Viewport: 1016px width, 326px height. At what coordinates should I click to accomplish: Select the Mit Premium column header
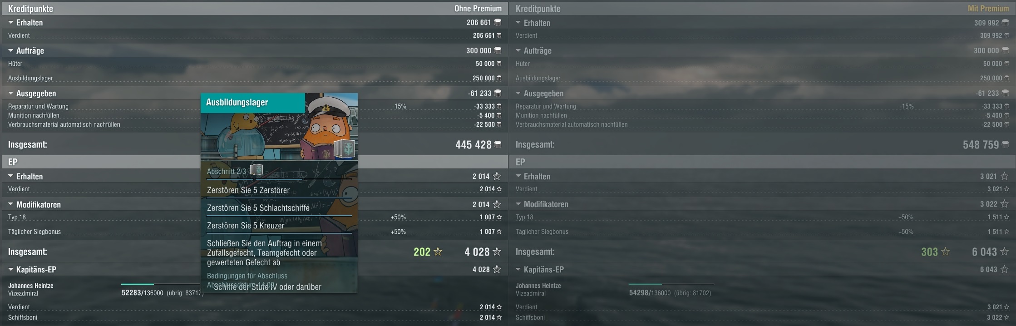[988, 9]
